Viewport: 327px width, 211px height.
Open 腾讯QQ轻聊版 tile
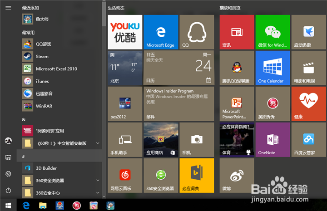237,68
